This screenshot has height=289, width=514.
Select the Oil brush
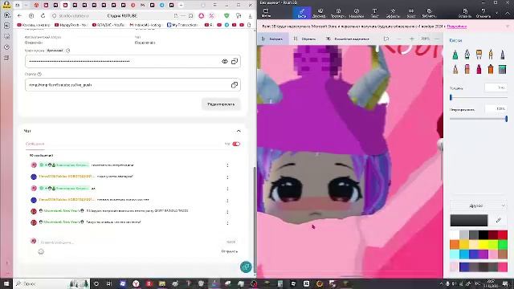pyautogui.click(x=479, y=55)
